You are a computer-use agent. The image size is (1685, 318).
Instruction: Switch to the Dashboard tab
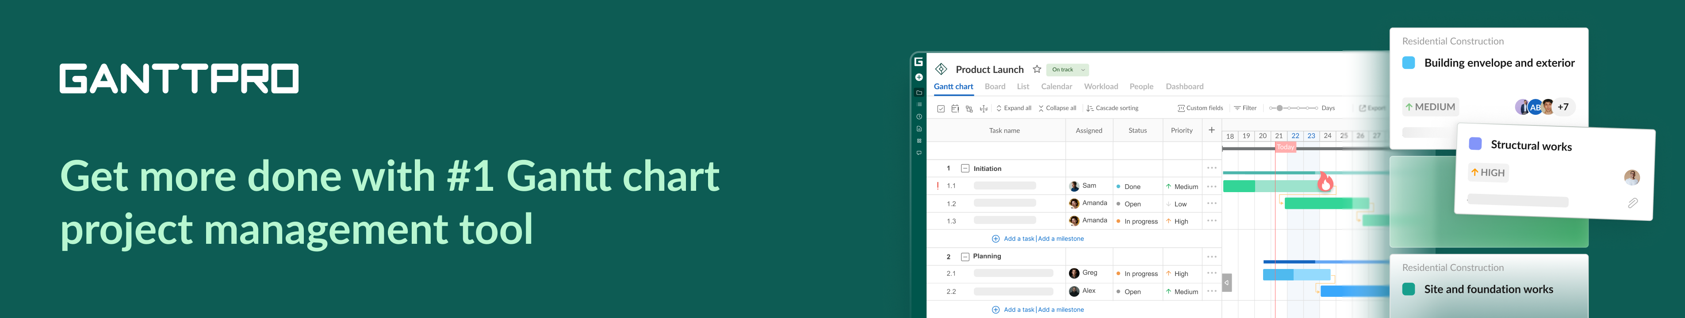pos(1185,87)
